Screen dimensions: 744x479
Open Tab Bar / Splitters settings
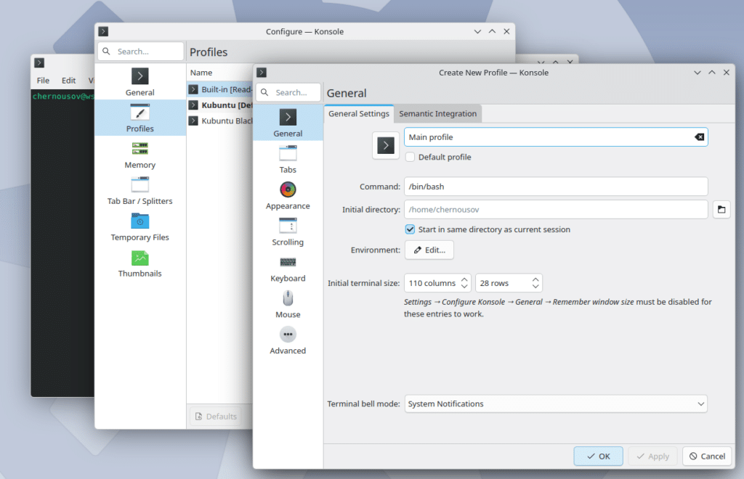tap(140, 190)
